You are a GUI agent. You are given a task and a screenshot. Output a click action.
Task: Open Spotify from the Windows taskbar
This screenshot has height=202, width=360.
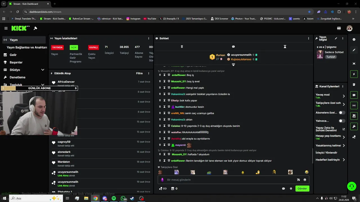point(114,198)
